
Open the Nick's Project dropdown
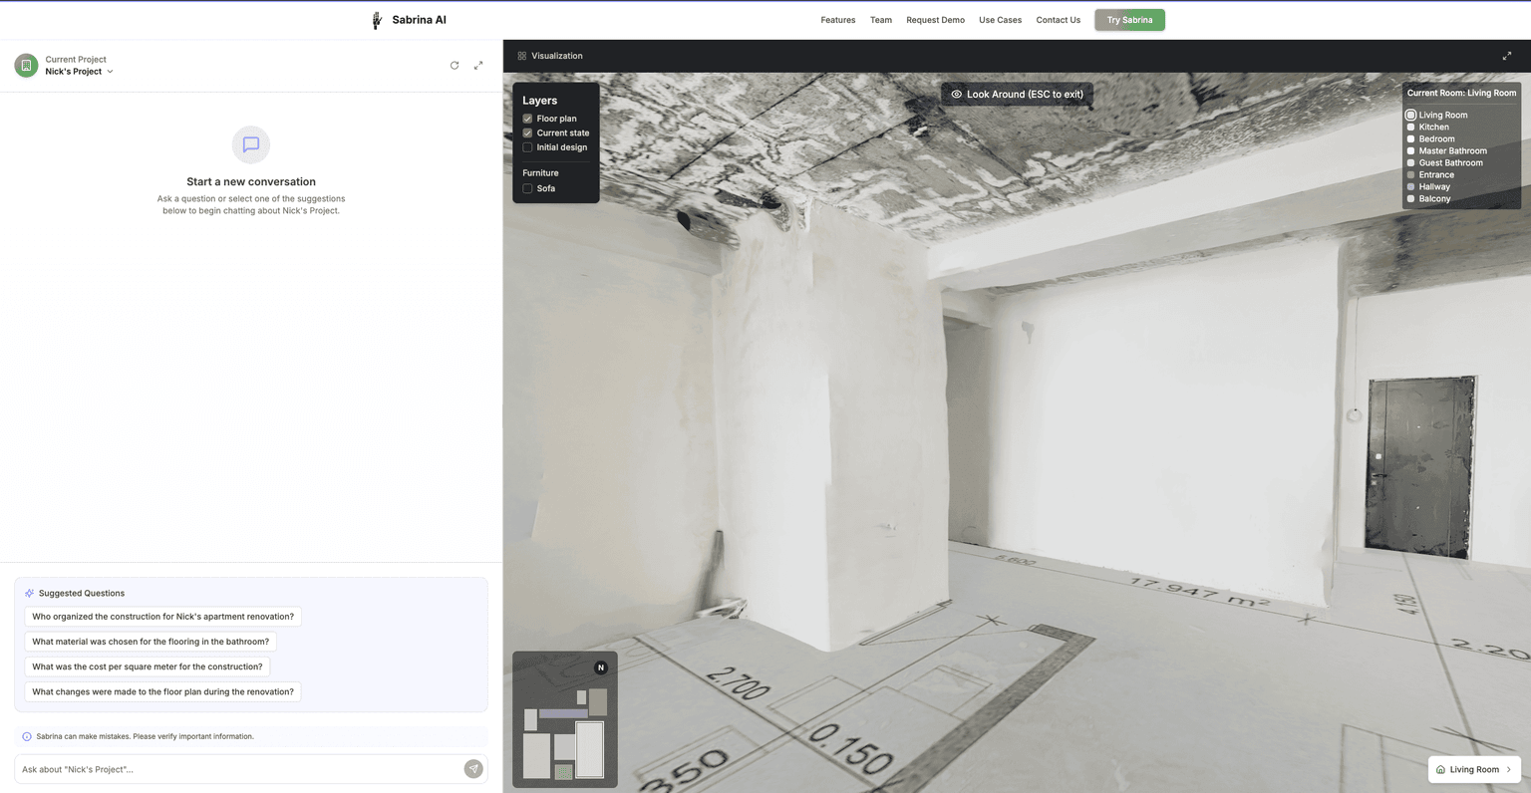click(80, 72)
